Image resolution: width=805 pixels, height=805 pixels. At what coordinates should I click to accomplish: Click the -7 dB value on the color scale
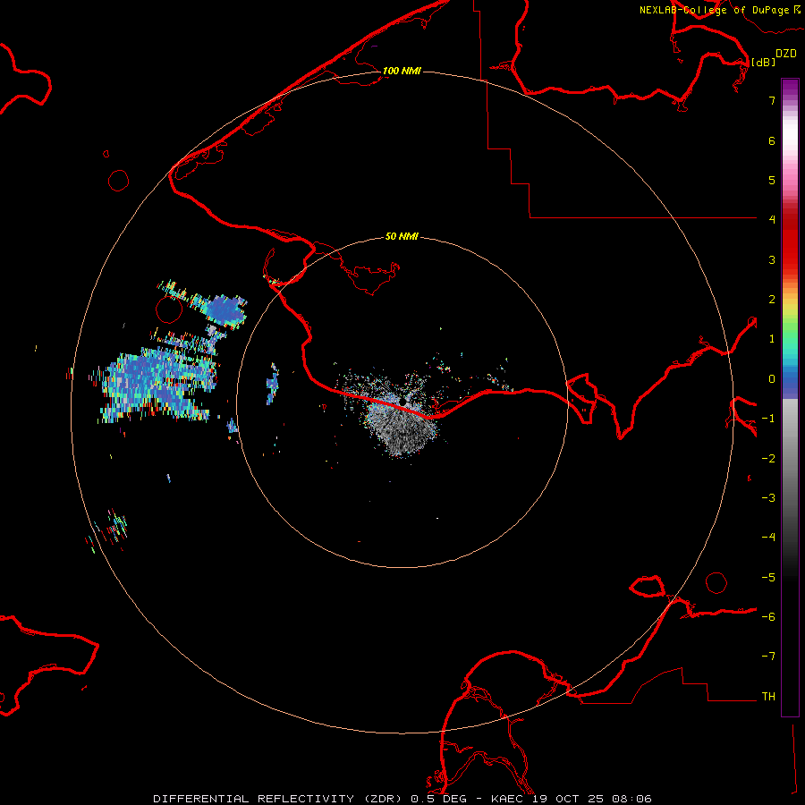click(768, 657)
